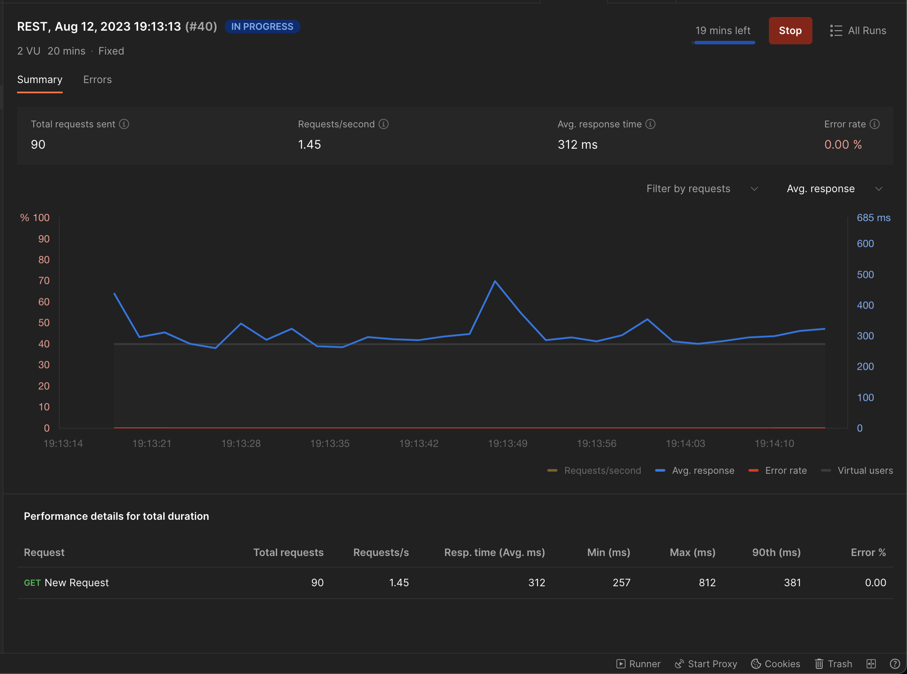Select the Summary tab
The height and width of the screenshot is (674, 907).
click(x=40, y=80)
